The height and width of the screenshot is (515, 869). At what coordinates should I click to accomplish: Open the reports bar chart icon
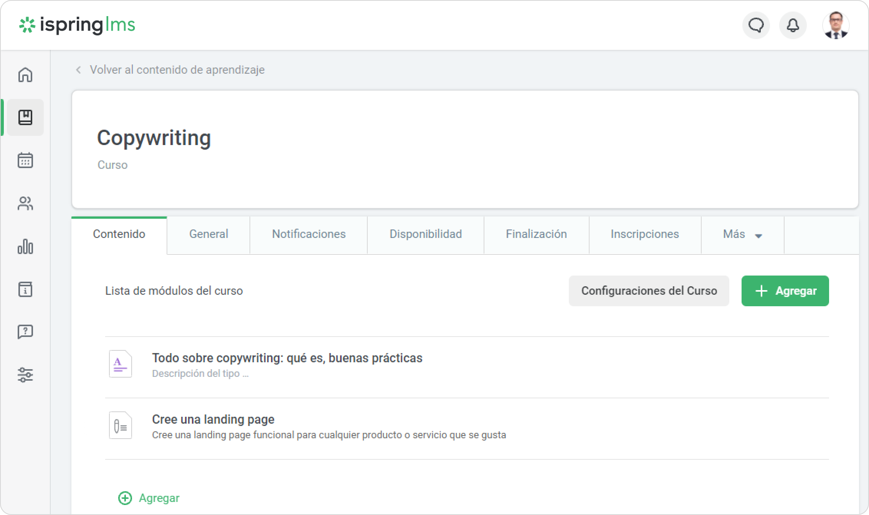(25, 246)
